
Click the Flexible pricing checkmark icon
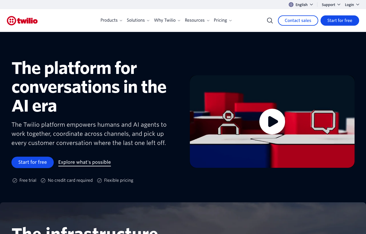(100, 180)
